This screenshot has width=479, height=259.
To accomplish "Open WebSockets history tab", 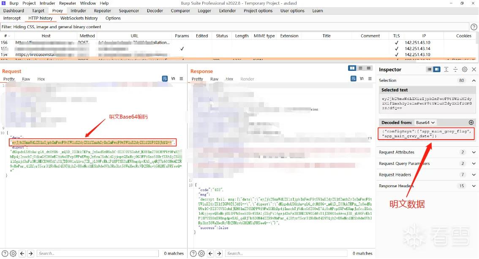I will (x=79, y=18).
